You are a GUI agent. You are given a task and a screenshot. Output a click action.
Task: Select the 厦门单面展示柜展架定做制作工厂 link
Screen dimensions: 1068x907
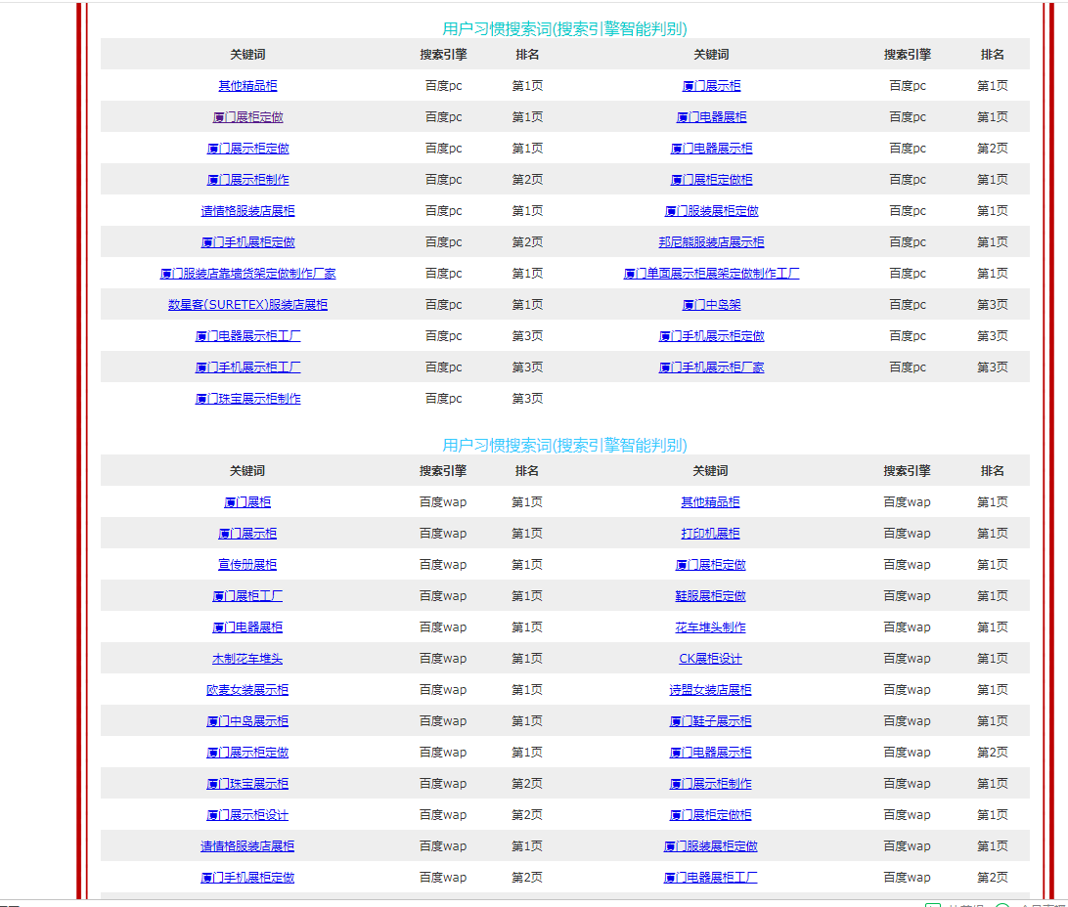pyautogui.click(x=711, y=274)
